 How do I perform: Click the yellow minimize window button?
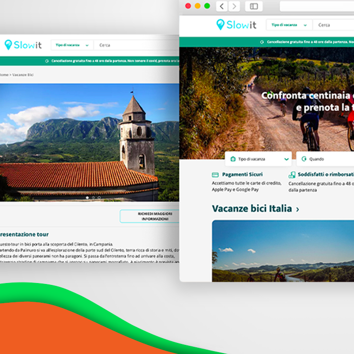[198, 6]
